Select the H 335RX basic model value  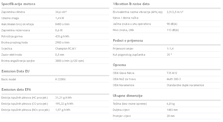tap(60, 79)
